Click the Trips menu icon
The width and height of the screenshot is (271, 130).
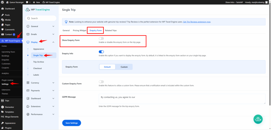3,101
